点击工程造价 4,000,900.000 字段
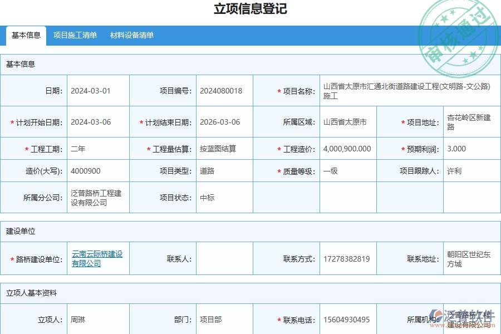This screenshot has height=334, width=501. click(348, 149)
